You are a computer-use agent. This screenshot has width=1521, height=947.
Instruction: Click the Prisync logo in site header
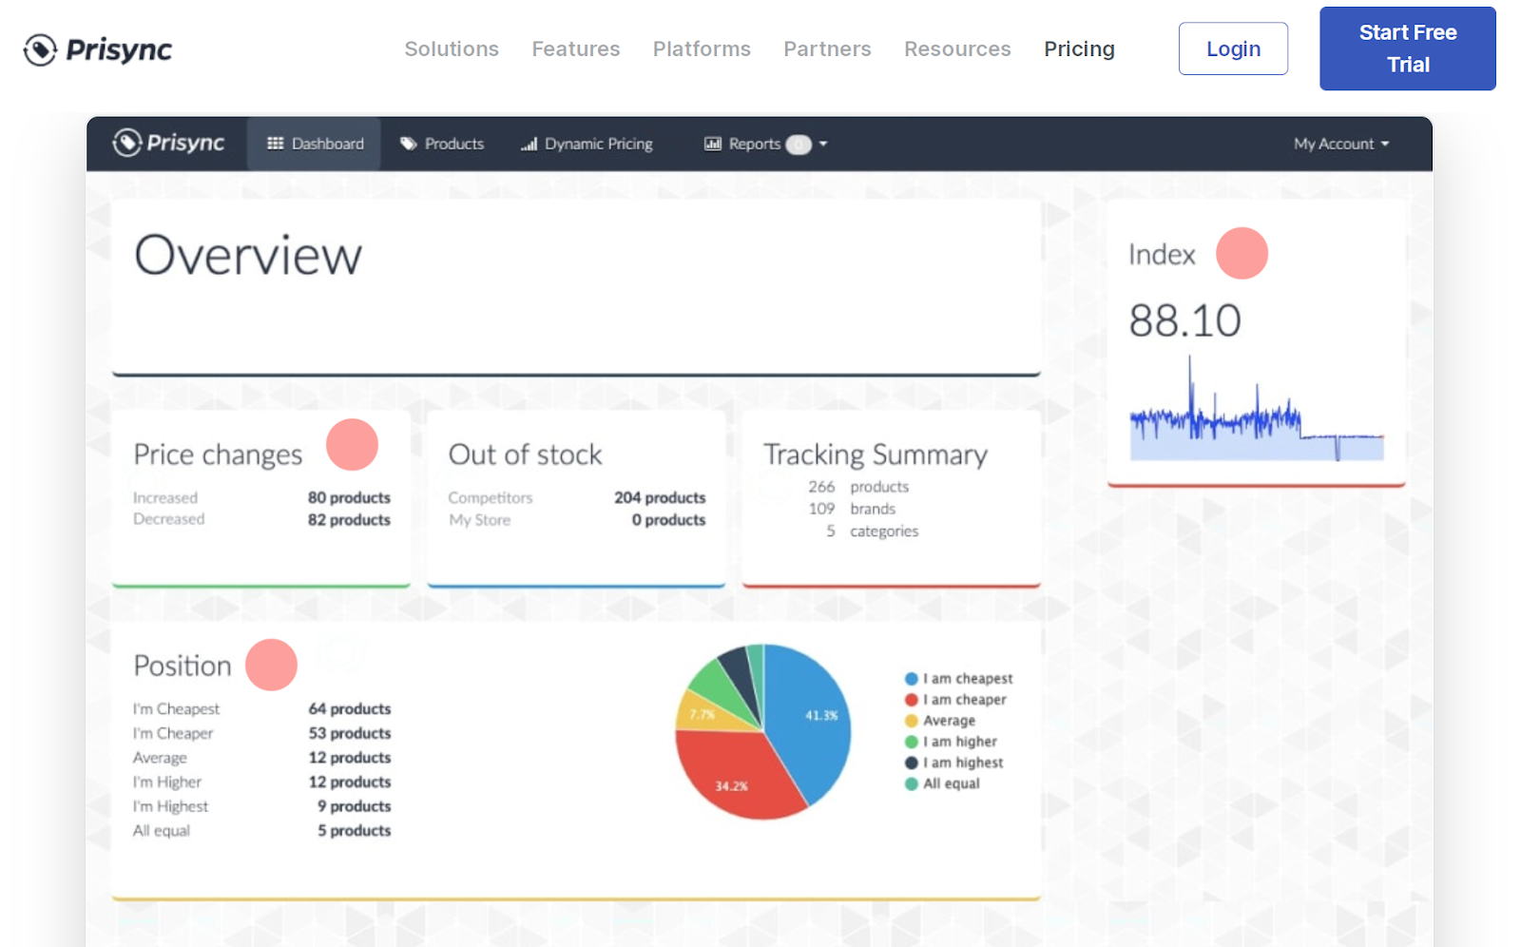(98, 49)
